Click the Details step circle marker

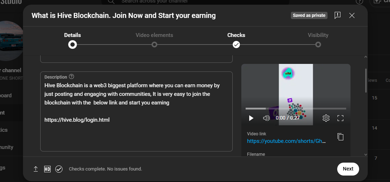coord(73,45)
